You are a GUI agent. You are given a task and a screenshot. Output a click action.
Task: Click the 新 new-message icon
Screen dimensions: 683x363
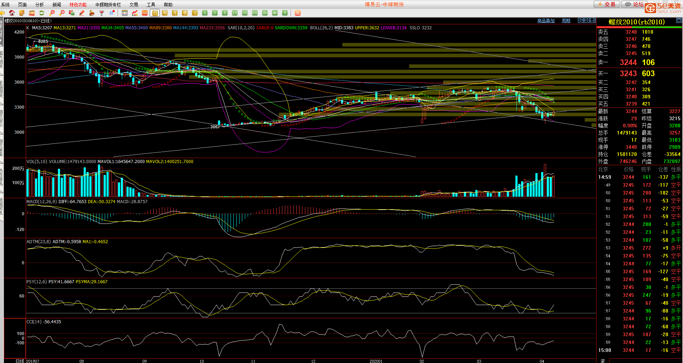pos(112,13)
